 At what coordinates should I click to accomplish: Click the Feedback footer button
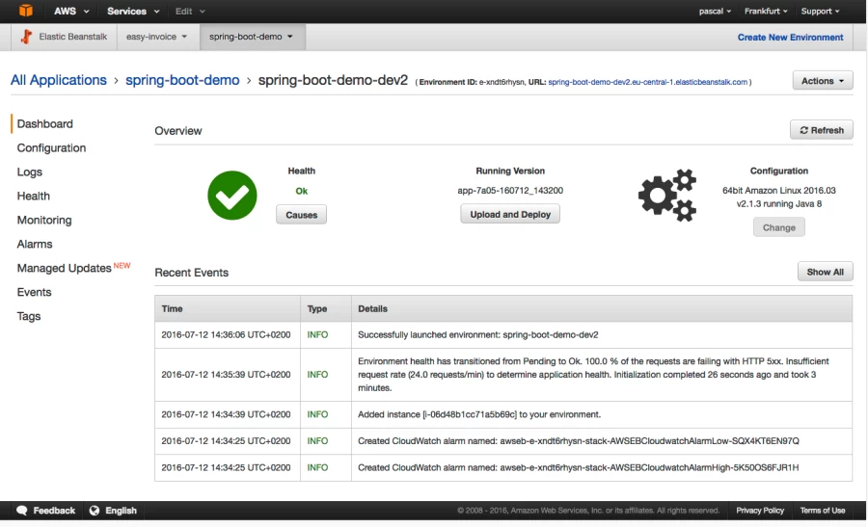pos(46,511)
